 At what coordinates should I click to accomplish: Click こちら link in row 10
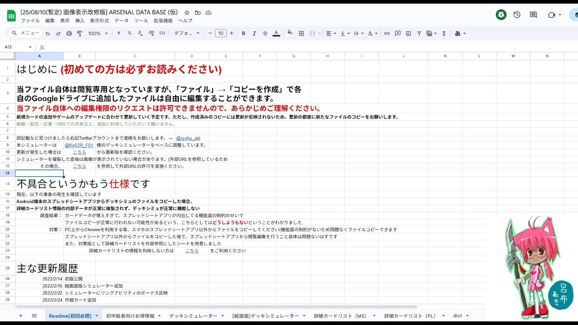(x=79, y=152)
